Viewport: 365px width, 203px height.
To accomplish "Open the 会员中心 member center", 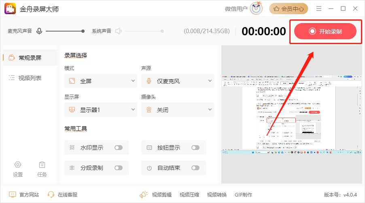I will tap(289, 9).
